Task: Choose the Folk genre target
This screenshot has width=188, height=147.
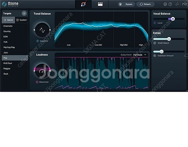Action: click(15, 42)
